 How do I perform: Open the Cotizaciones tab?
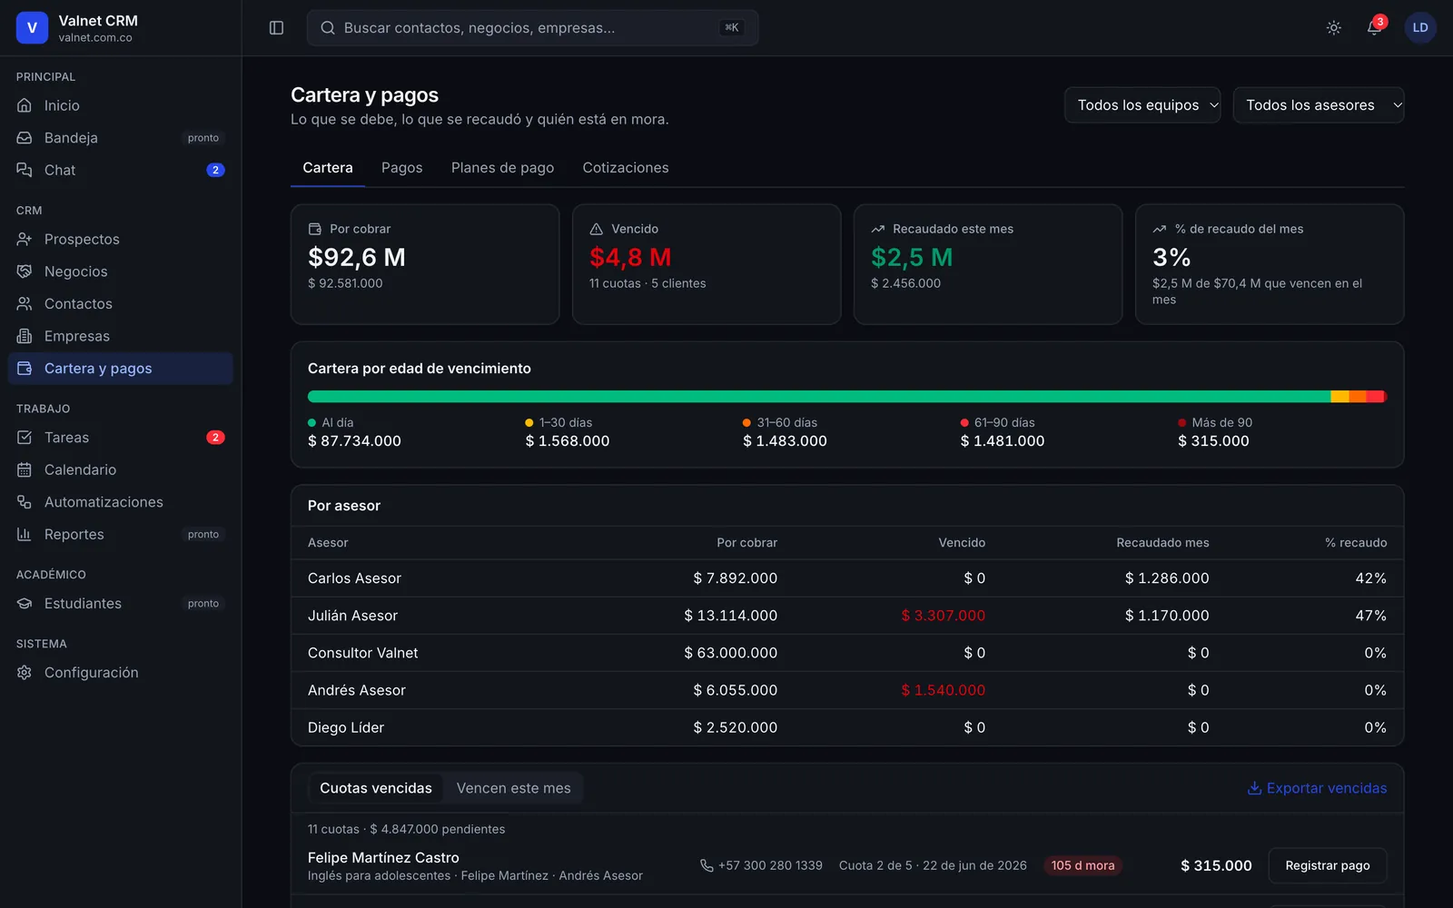[626, 168]
